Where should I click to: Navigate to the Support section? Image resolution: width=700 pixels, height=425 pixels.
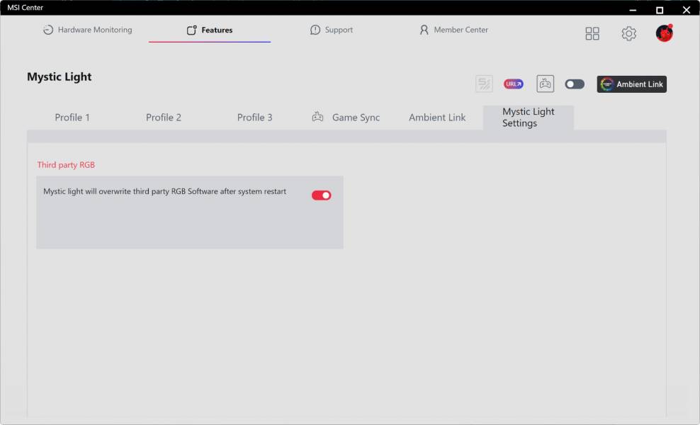click(x=332, y=30)
